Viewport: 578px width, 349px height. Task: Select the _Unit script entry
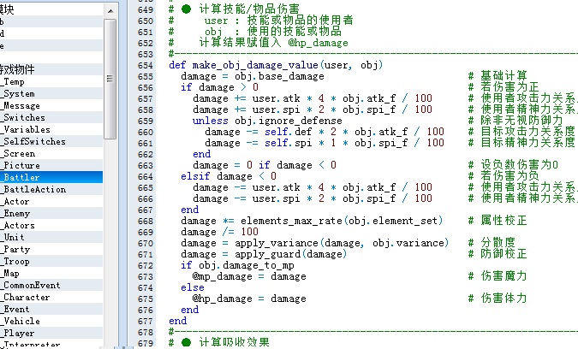pos(51,237)
